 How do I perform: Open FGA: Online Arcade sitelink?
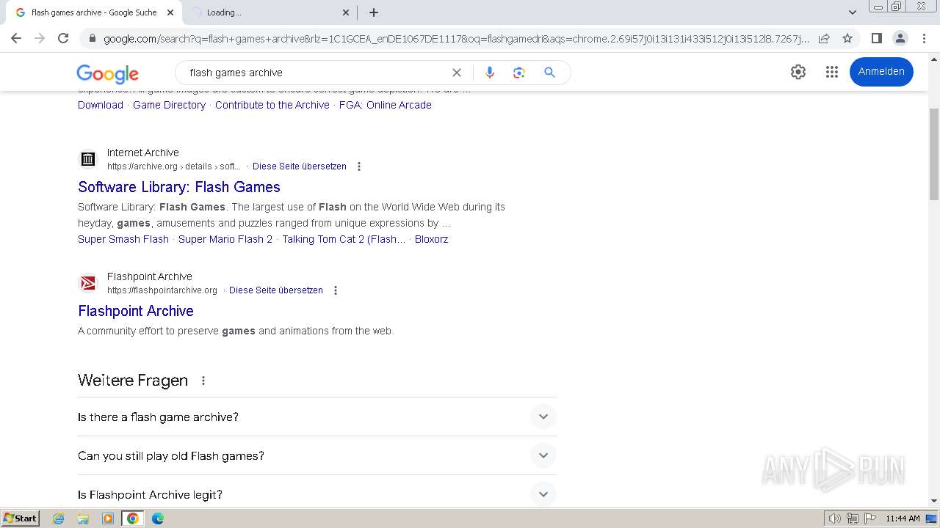pos(386,105)
